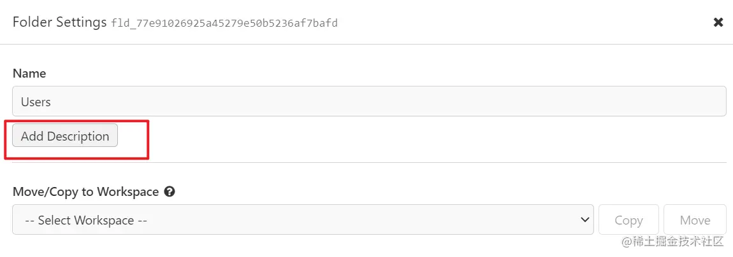Viewport: 733px width, 257px height.
Task: Dismiss dialog using the X icon
Action: coord(718,22)
